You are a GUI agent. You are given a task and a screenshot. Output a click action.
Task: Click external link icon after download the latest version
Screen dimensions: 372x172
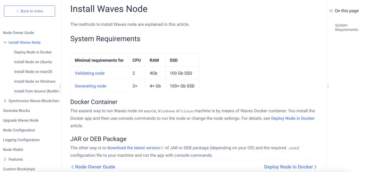tap(162, 148)
